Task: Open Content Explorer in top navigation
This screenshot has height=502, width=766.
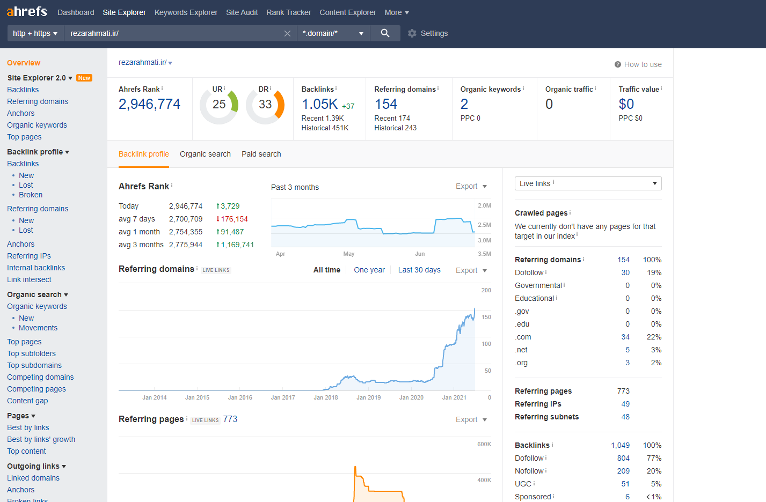Action: click(x=348, y=12)
